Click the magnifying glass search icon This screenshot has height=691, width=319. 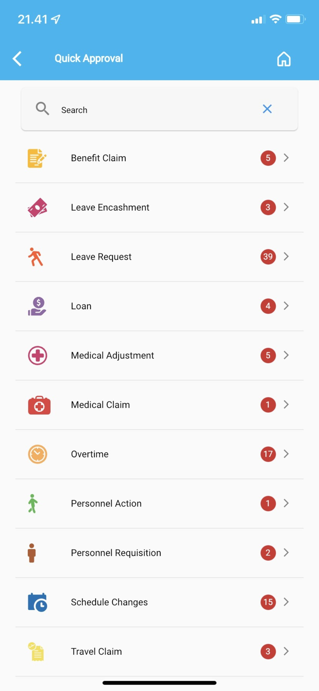click(x=42, y=109)
